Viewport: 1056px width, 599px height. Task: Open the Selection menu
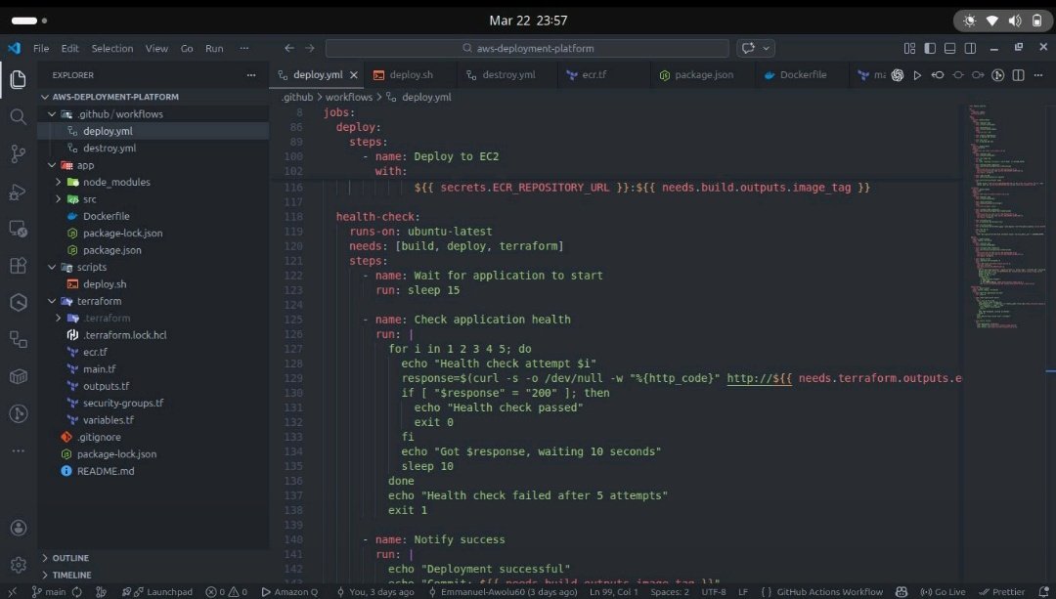tap(111, 49)
